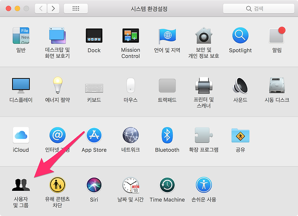
Task: Open the Dock preferences icon
Action: click(x=94, y=36)
